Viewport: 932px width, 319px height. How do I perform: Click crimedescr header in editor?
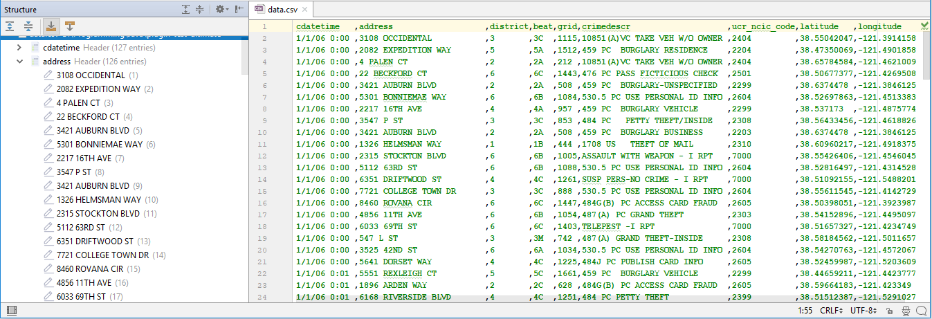605,26
